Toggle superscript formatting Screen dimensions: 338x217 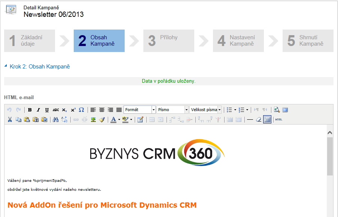[73, 110]
